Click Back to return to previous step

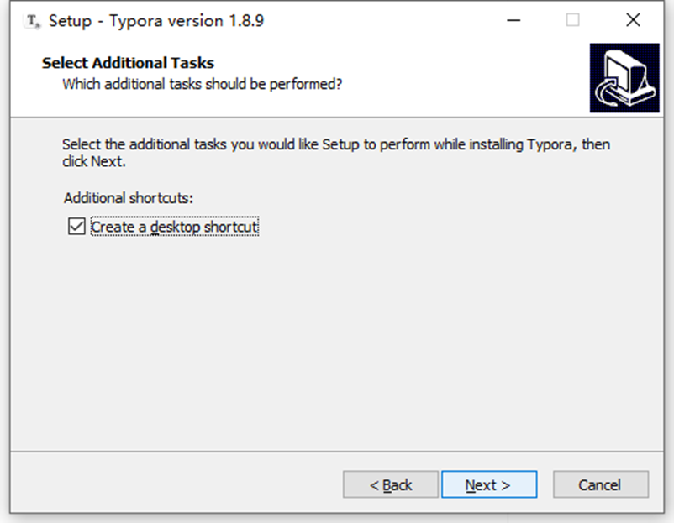[x=391, y=484]
